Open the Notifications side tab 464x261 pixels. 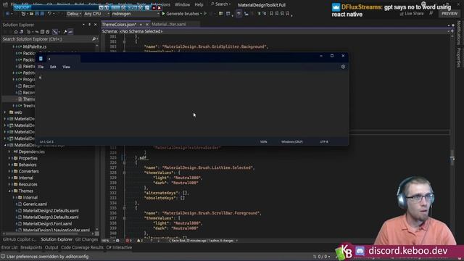tap(458, 33)
